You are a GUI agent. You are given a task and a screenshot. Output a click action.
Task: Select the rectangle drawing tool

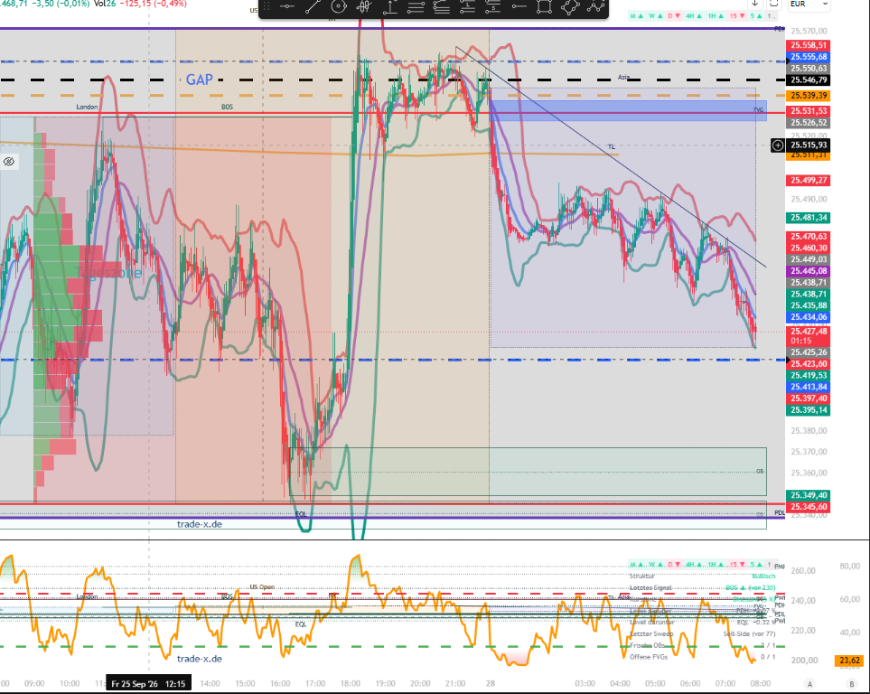click(544, 6)
